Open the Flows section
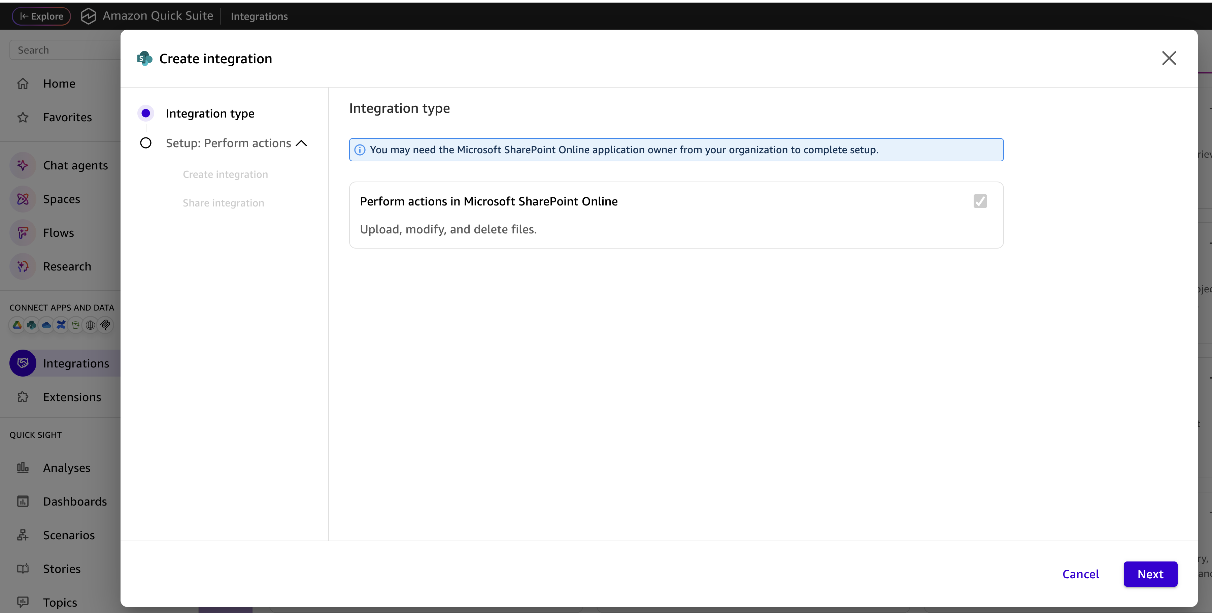The image size is (1212, 613). click(58, 233)
